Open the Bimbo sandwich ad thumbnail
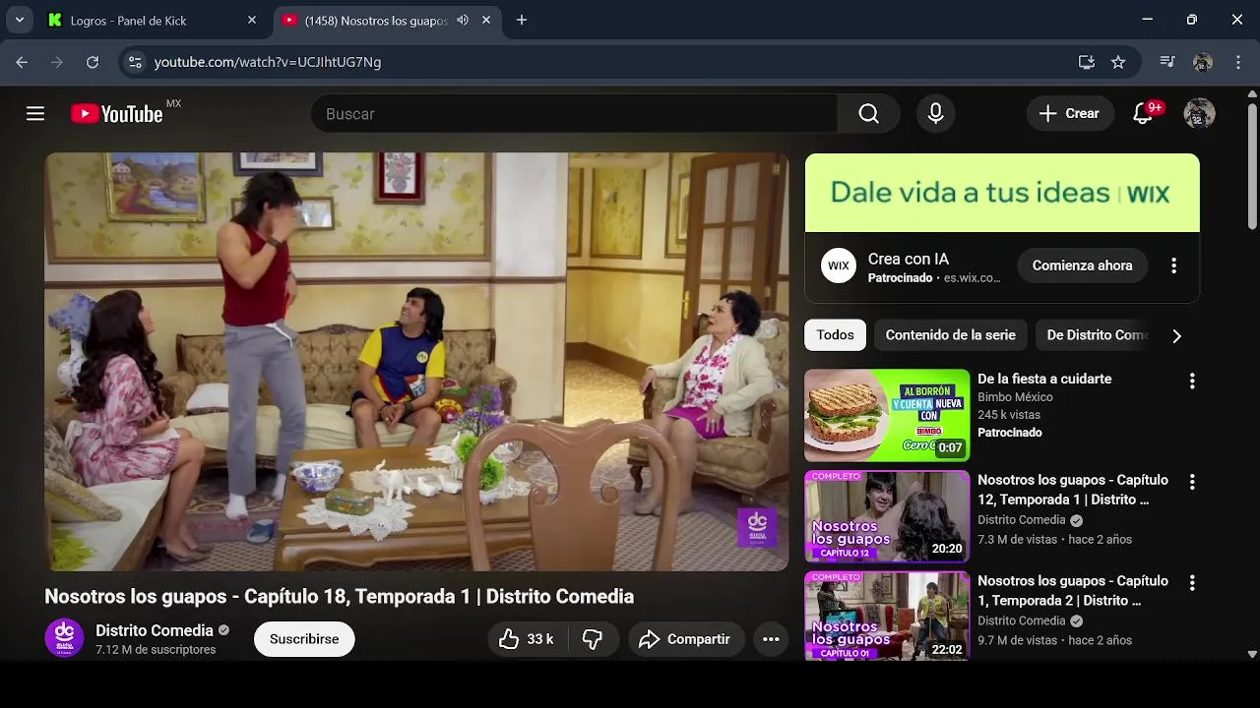Screen dimensions: 1260x708 pyautogui.click(x=887, y=415)
